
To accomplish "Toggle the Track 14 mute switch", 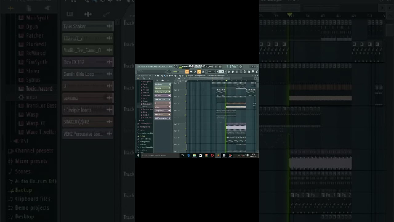I will 185,108.
